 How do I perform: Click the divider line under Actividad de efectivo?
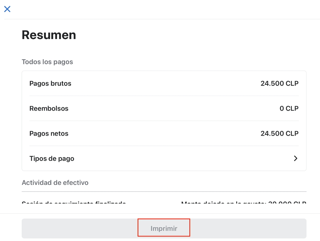tap(164, 192)
